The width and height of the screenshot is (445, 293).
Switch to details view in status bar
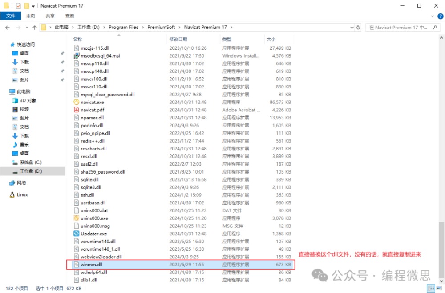tap(431, 289)
